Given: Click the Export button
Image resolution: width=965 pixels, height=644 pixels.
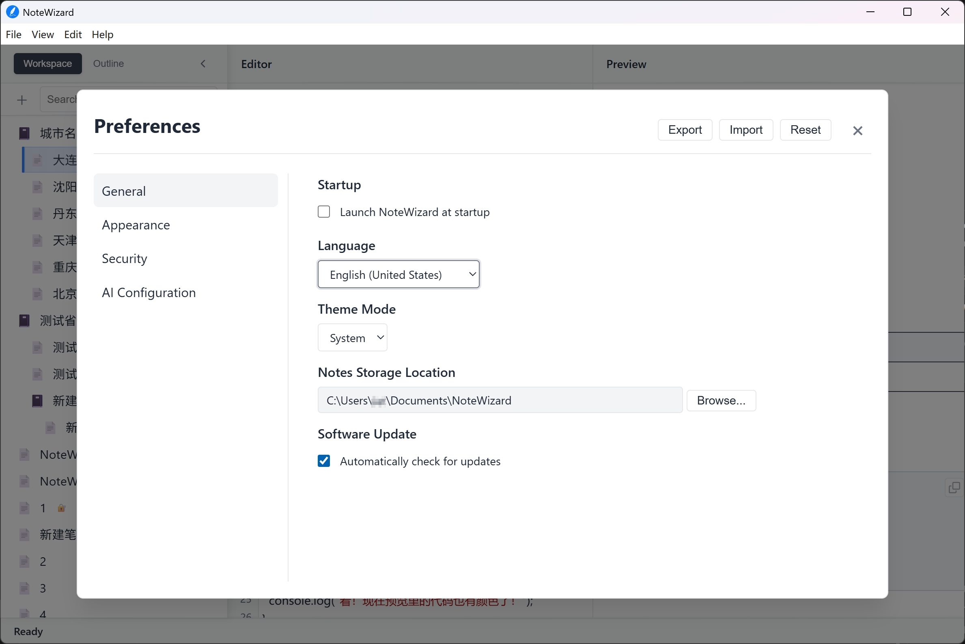Looking at the screenshot, I should 685,130.
